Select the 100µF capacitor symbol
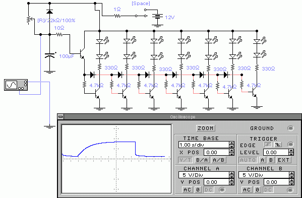The height and width of the screenshot is (198, 302). (50, 55)
